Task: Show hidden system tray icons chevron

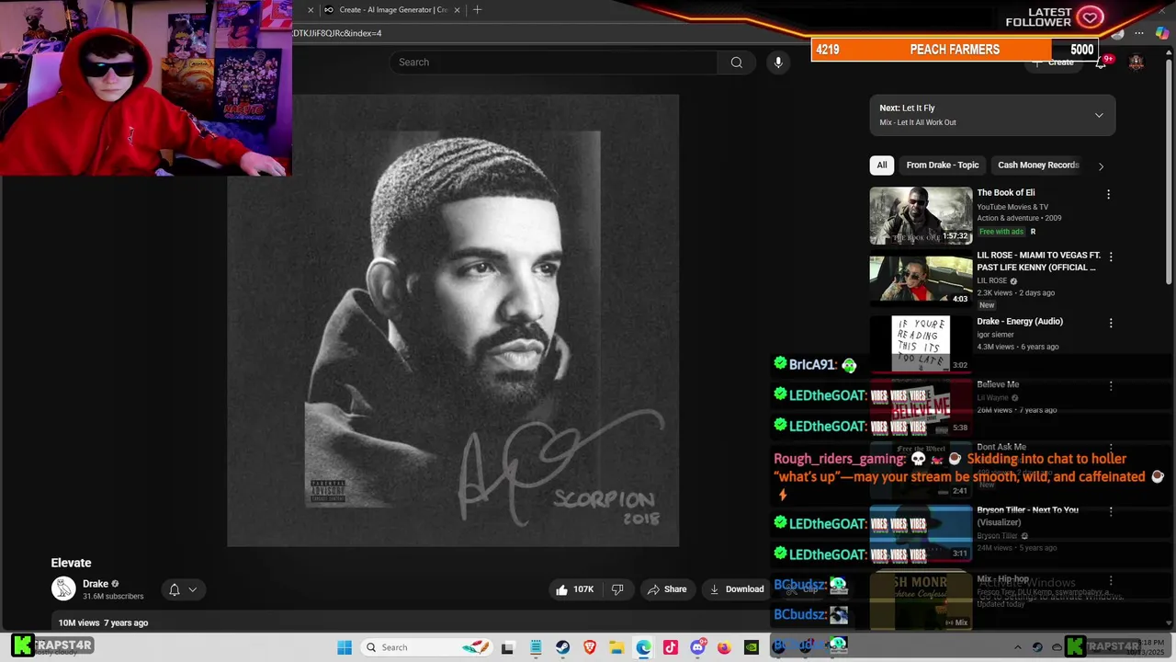Action: coord(1017,647)
